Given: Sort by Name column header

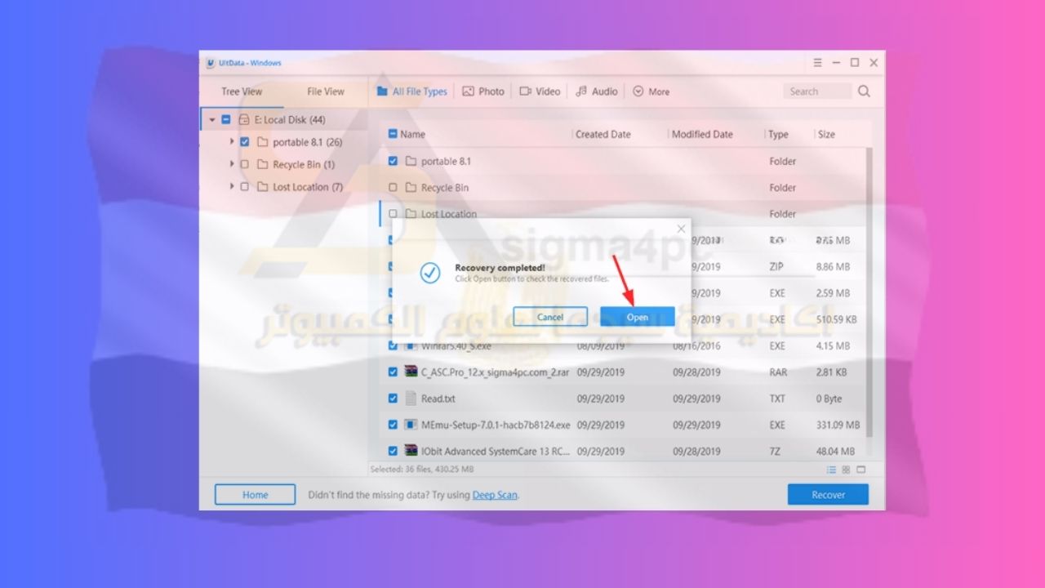Looking at the screenshot, I should tap(412, 134).
